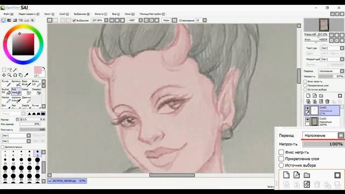Open the Файл menu
The width and height of the screenshot is (345, 194).
tap(9, 14)
